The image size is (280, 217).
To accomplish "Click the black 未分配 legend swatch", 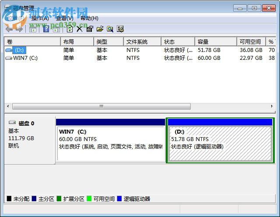I will point(9,199).
